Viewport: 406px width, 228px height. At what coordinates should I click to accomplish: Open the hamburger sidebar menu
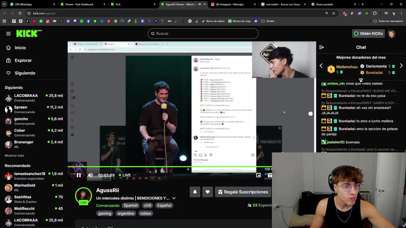pyautogui.click(x=8, y=34)
